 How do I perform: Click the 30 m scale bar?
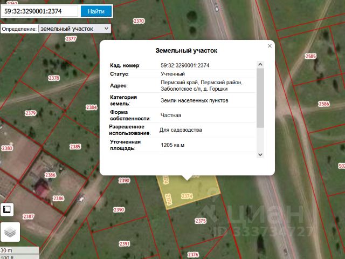click(19, 250)
